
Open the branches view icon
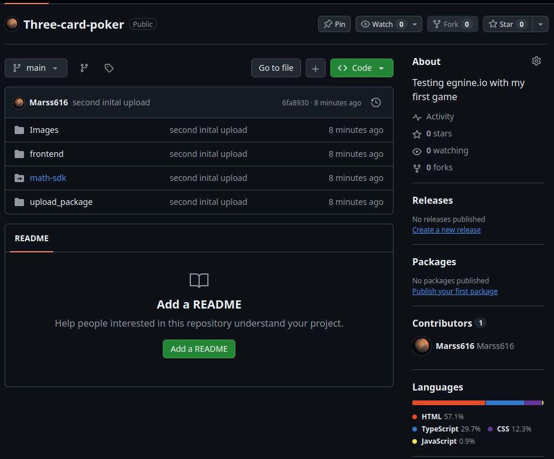coord(84,68)
